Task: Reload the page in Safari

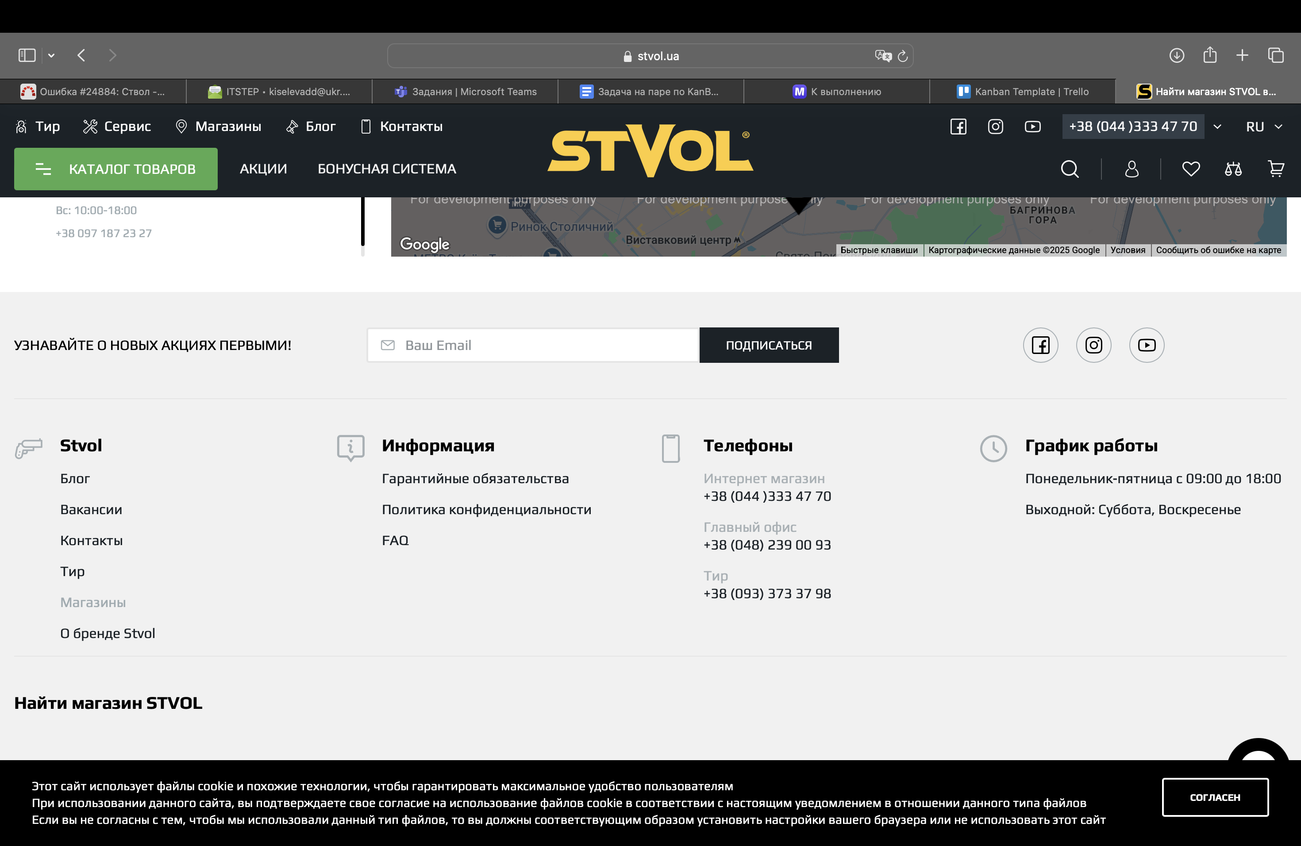Action: pyautogui.click(x=903, y=56)
